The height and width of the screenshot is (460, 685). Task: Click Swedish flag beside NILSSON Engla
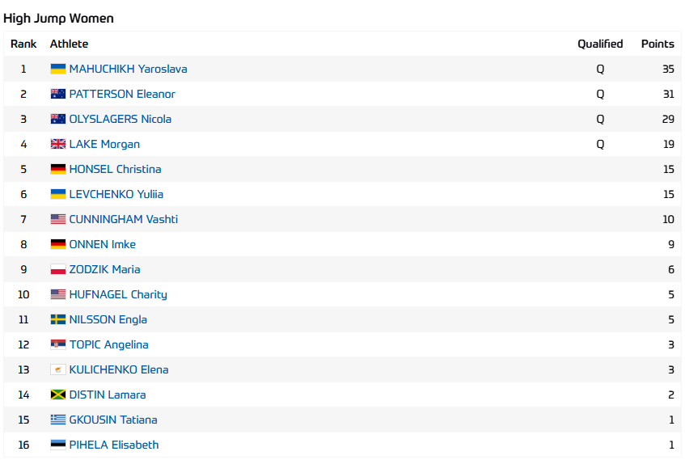tap(57, 320)
